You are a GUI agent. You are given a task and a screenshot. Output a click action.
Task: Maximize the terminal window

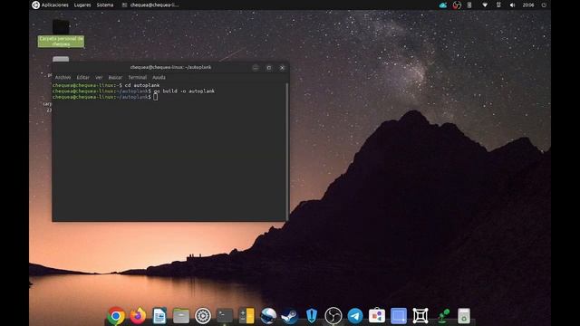coord(269,68)
